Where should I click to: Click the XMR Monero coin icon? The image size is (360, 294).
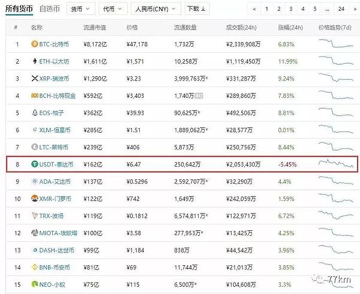point(34,198)
